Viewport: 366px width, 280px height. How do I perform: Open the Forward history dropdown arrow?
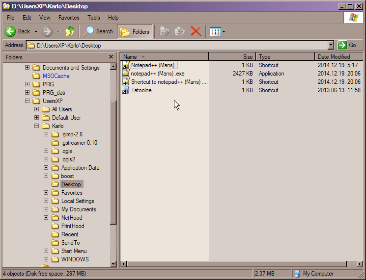click(x=58, y=31)
